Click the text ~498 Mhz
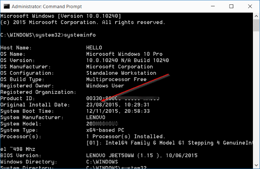 click(22, 149)
